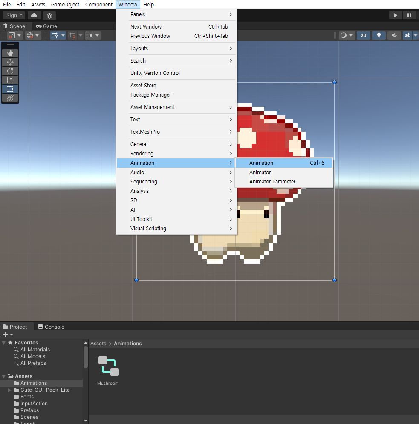Open the Visual Scripting submenu

[x=176, y=229]
